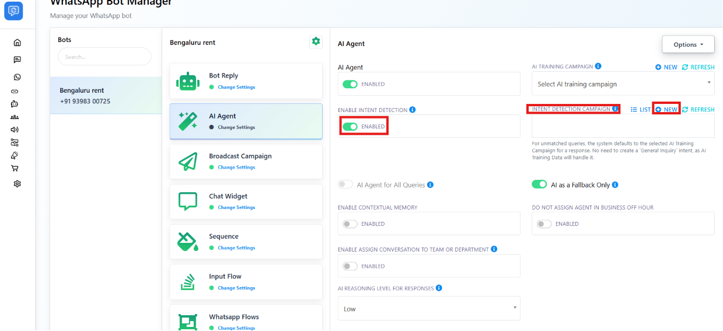
Task: Click REFRESH link for Intent Detection Campaign
Action: pos(698,110)
